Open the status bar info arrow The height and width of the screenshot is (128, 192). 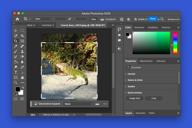click(74, 115)
